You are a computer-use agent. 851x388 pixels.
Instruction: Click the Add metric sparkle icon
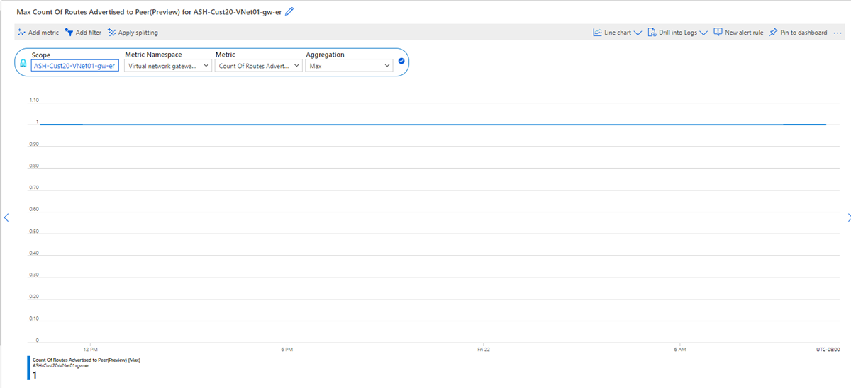pos(21,33)
